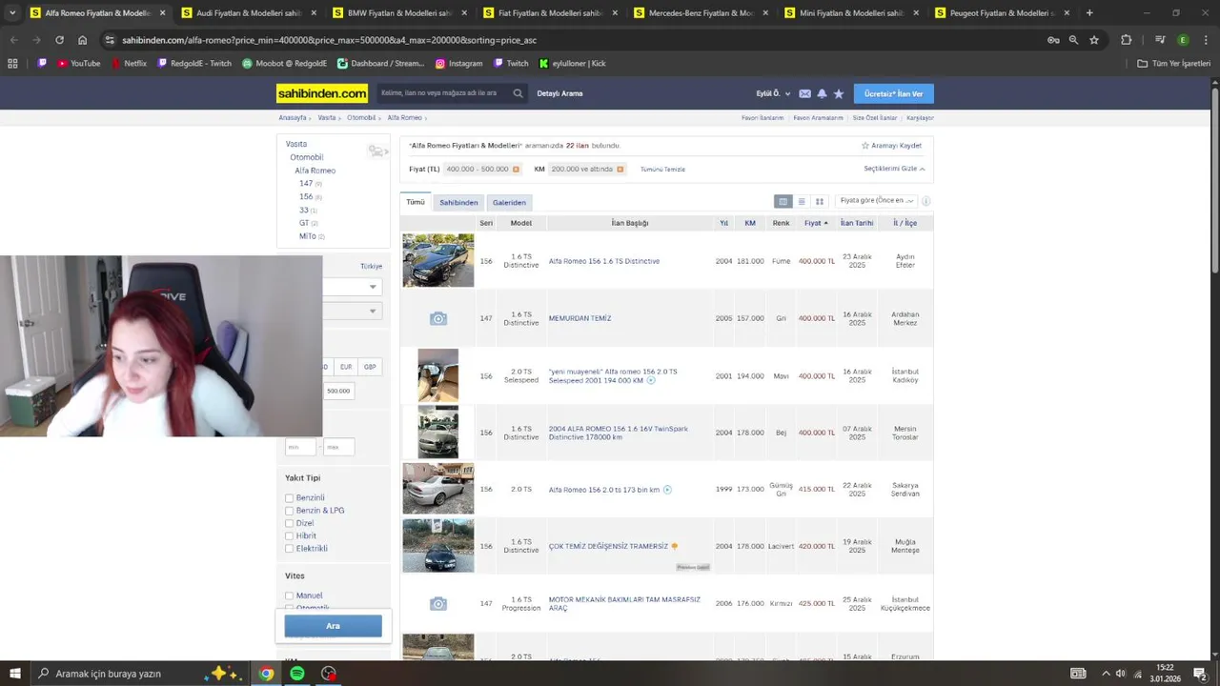Remove the Fiyat 400.000 - 500.000 filter
This screenshot has width=1220, height=686.
[x=516, y=170]
